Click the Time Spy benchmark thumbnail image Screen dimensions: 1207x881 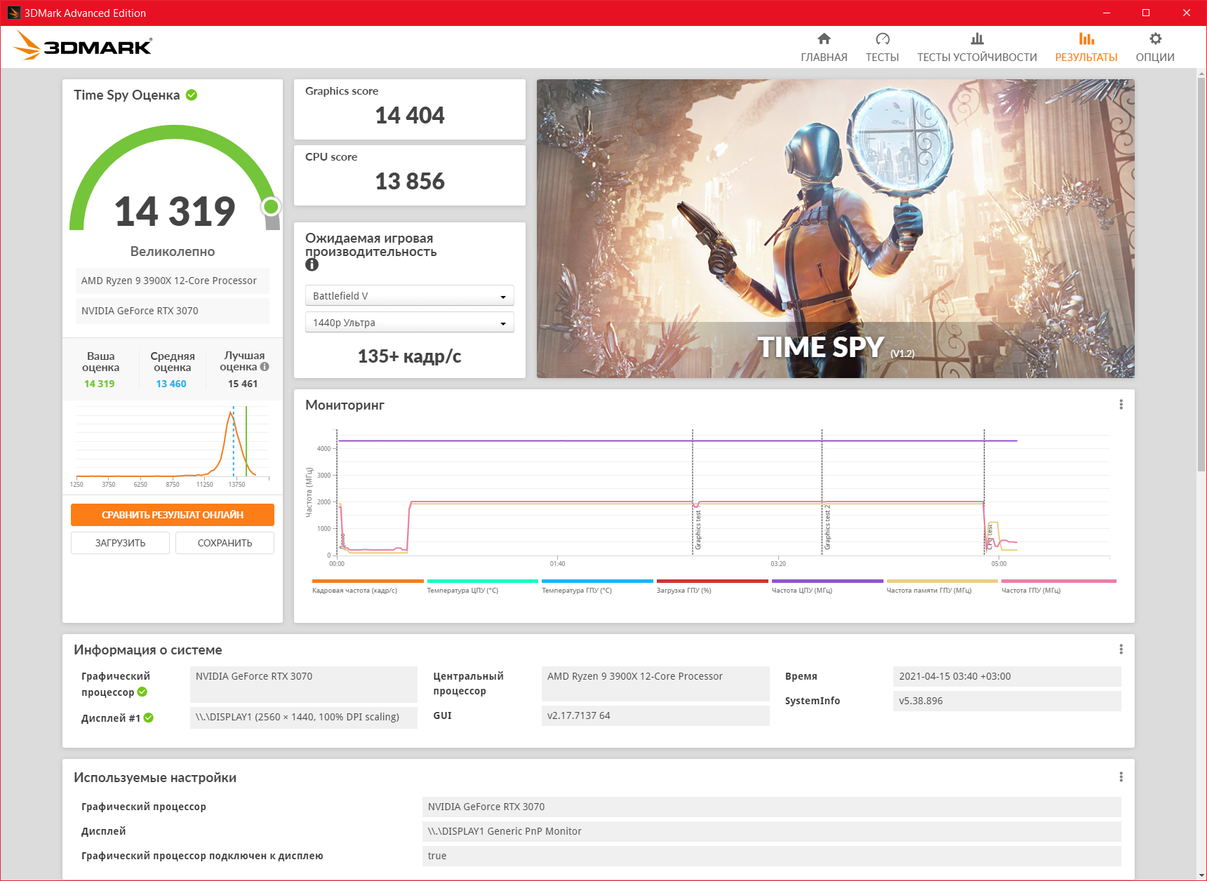point(835,229)
